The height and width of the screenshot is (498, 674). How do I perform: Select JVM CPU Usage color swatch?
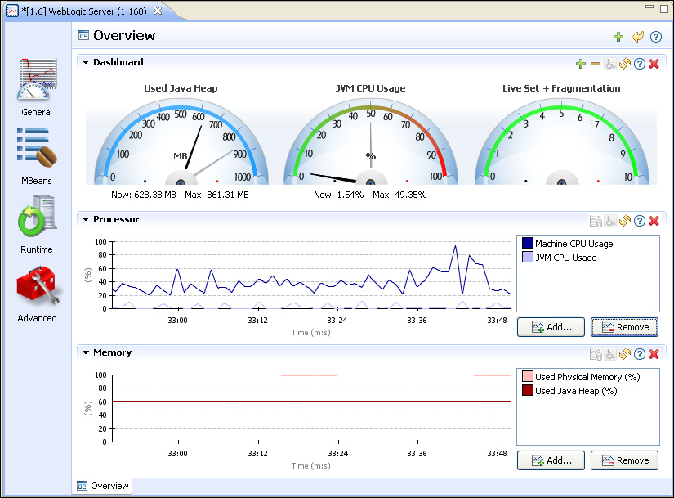pos(528,258)
